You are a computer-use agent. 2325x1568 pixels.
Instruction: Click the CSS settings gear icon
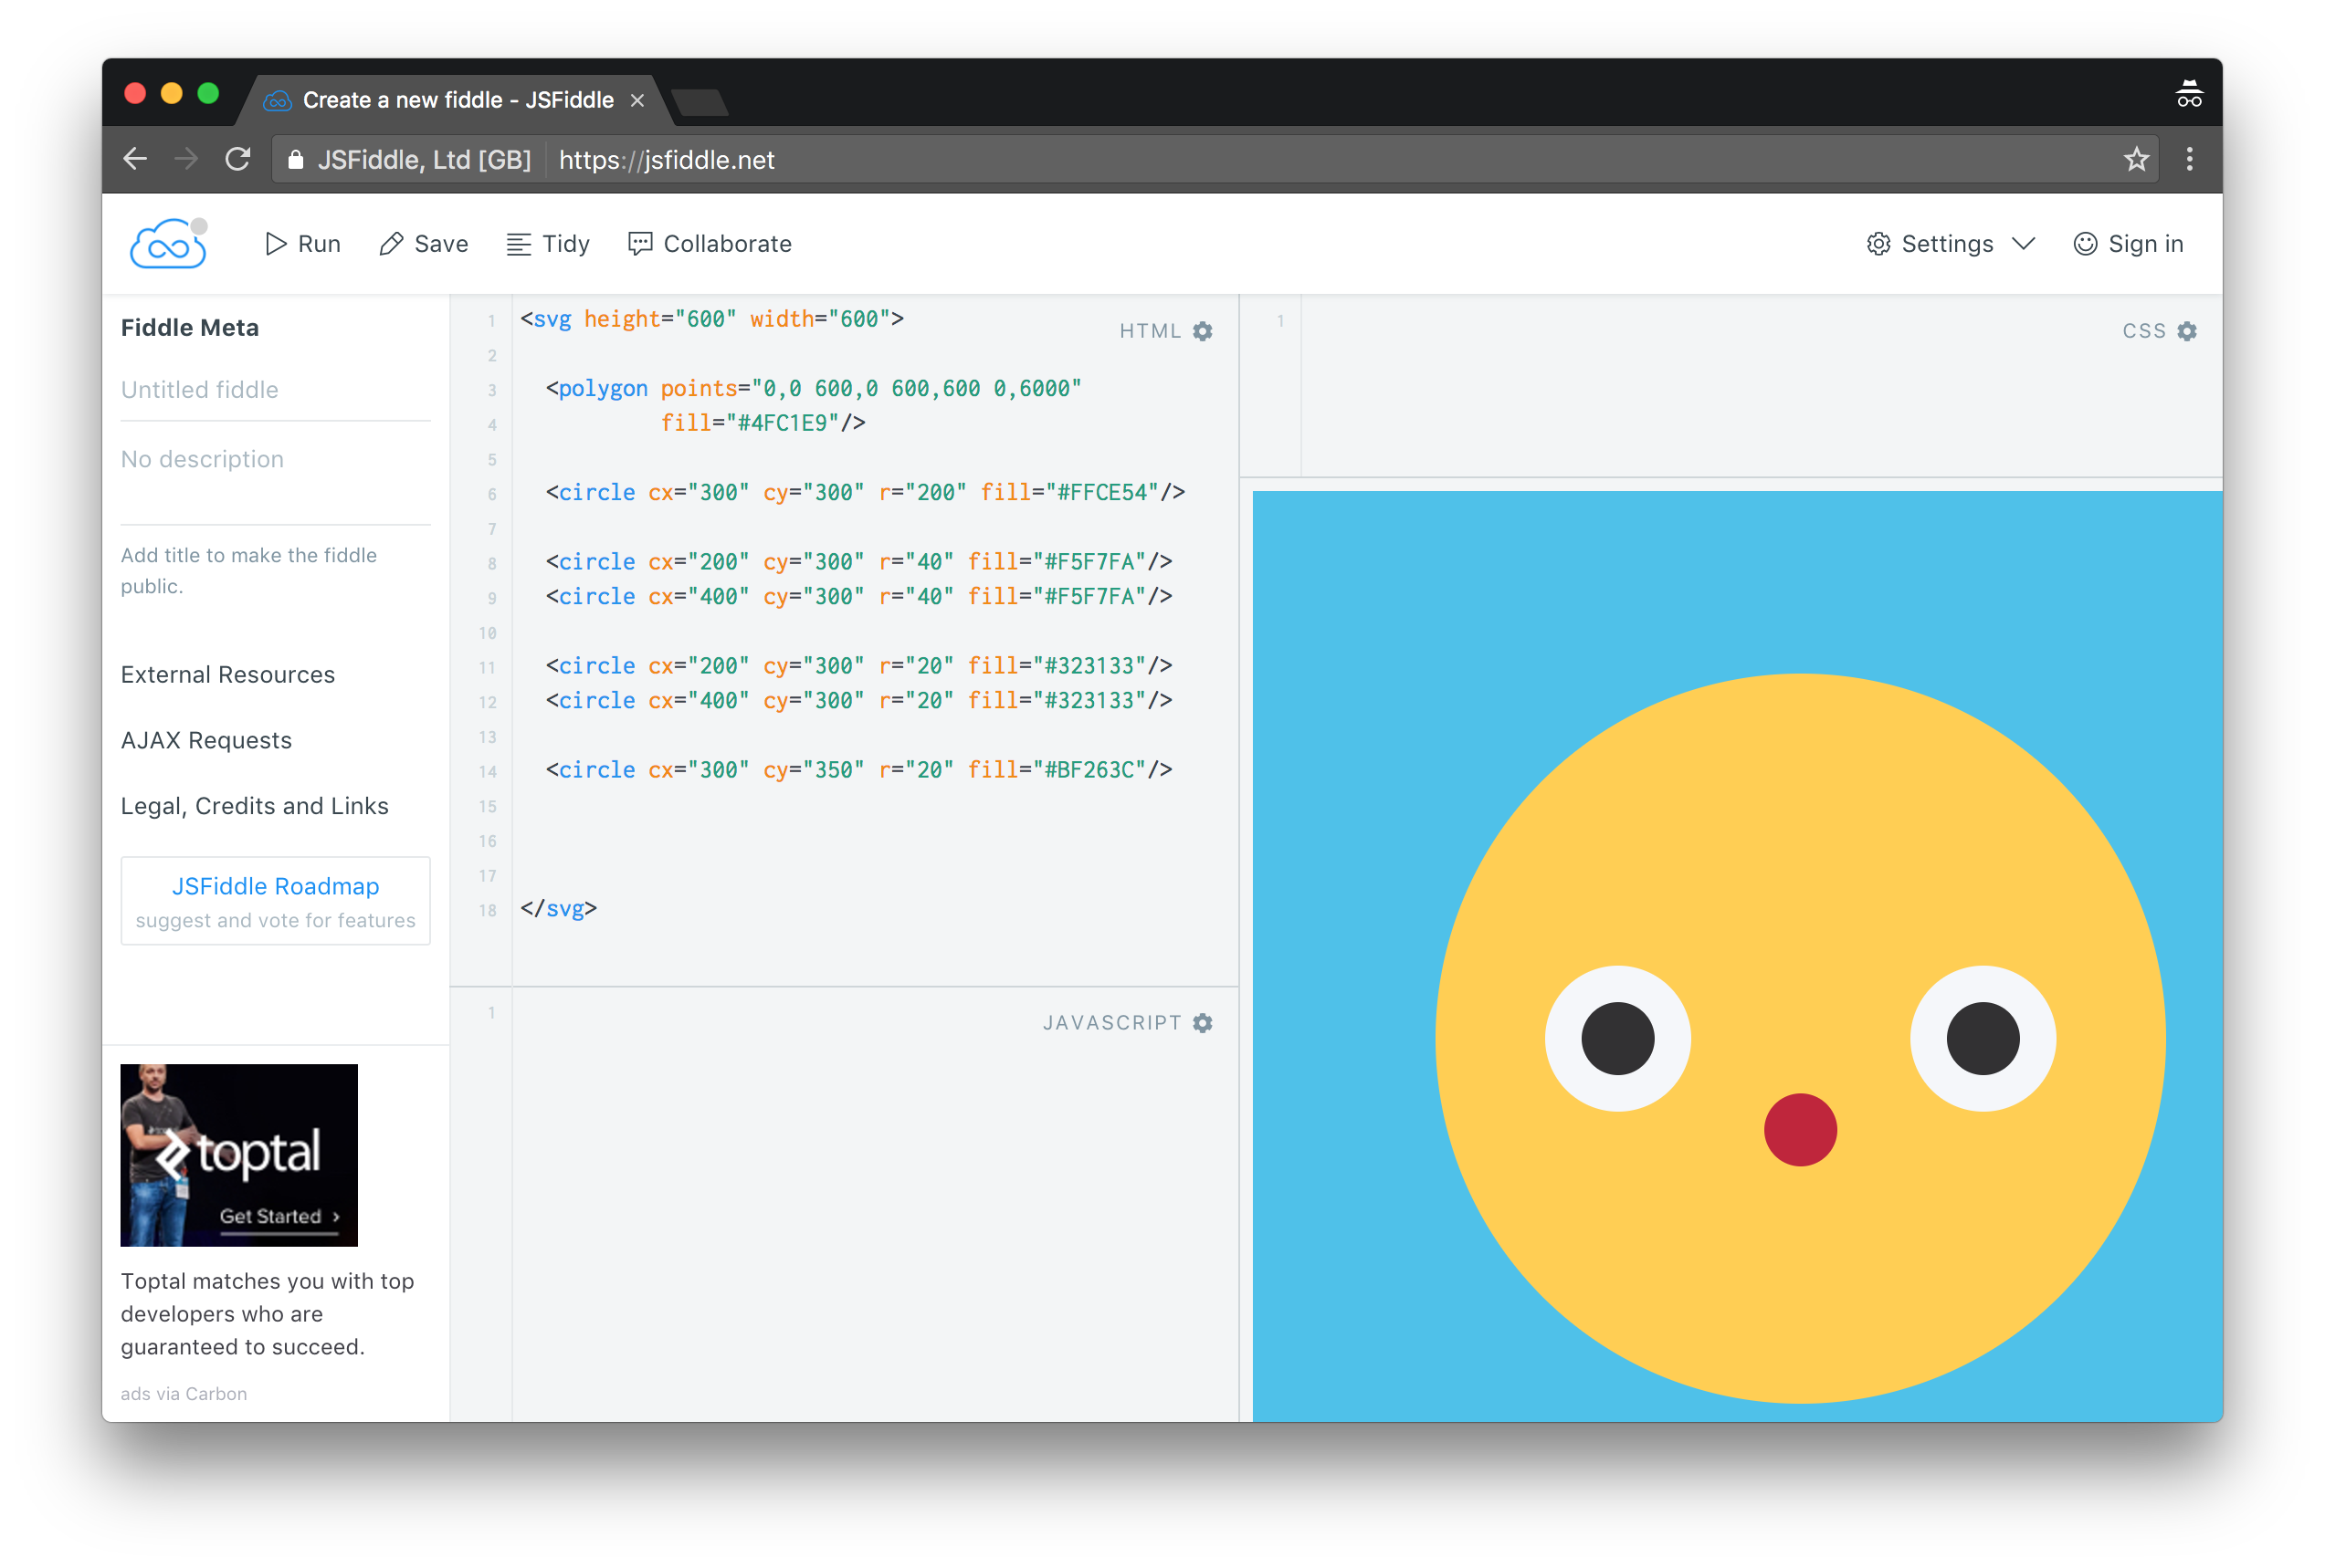(x=2188, y=330)
